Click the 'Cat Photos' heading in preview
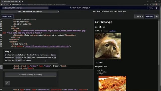 [100, 27]
